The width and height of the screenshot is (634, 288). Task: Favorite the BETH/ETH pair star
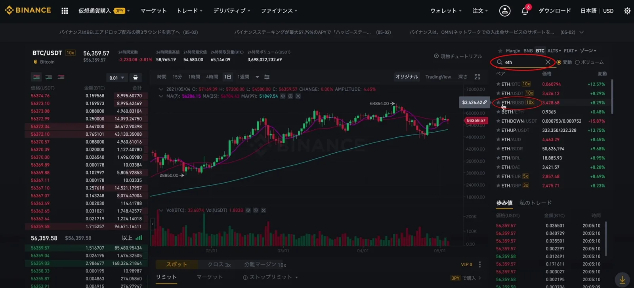498,112
